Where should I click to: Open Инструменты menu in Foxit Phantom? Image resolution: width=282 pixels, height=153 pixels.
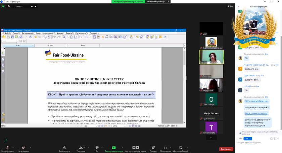click(82, 33)
